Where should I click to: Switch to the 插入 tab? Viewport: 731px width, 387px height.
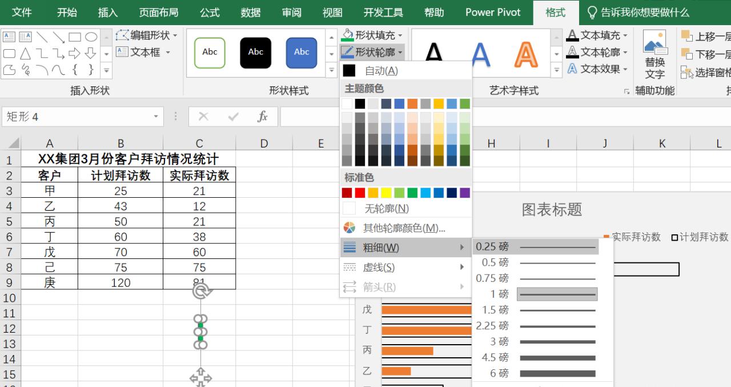pyautogui.click(x=108, y=13)
